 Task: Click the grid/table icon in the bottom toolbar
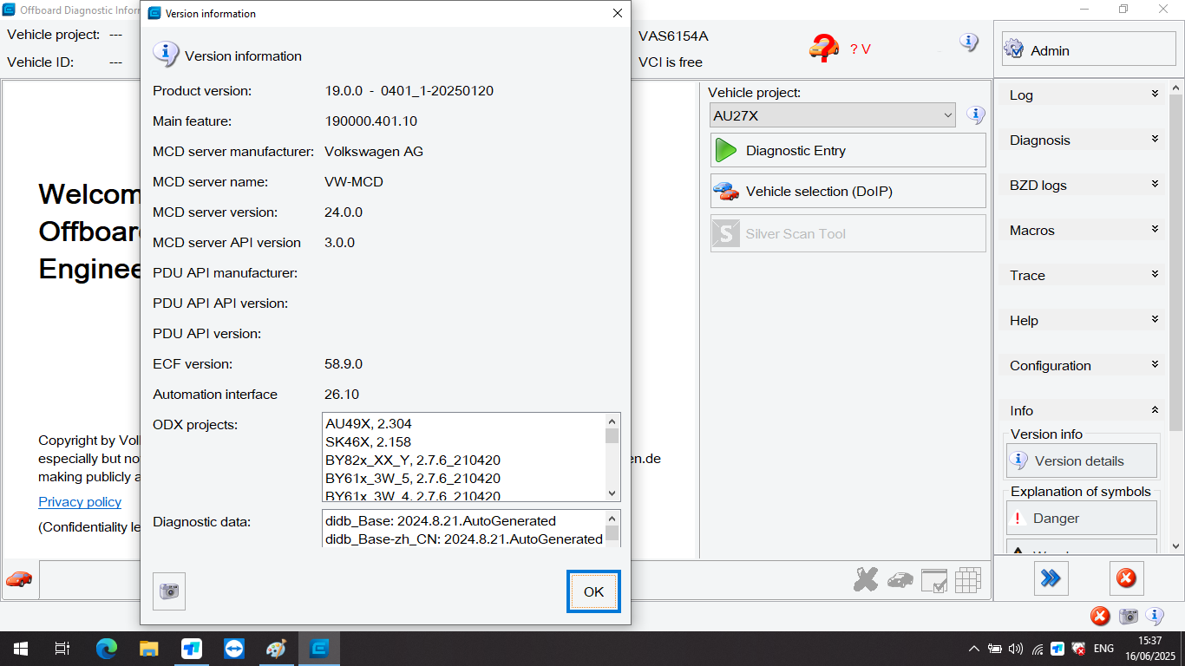click(967, 579)
